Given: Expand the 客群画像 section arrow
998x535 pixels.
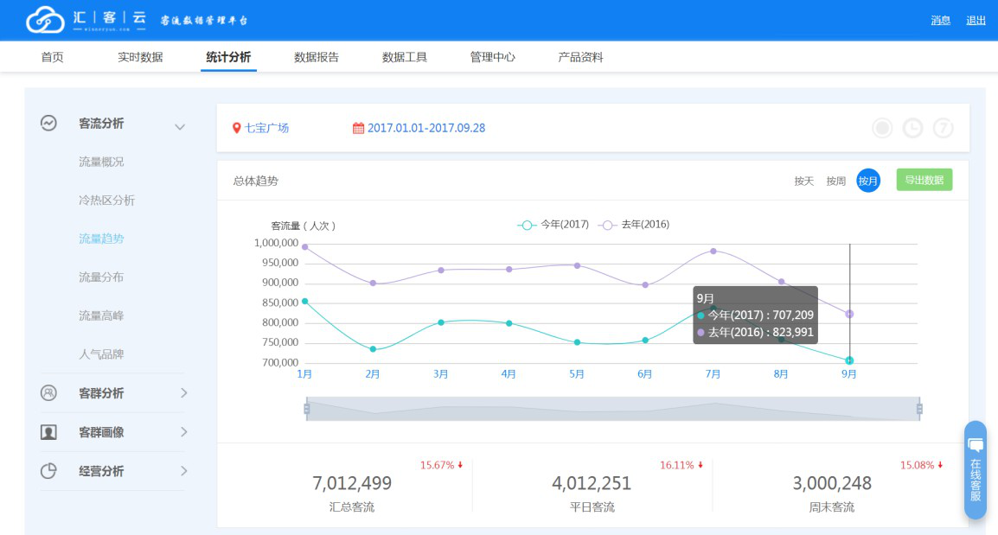Looking at the screenshot, I should [184, 432].
